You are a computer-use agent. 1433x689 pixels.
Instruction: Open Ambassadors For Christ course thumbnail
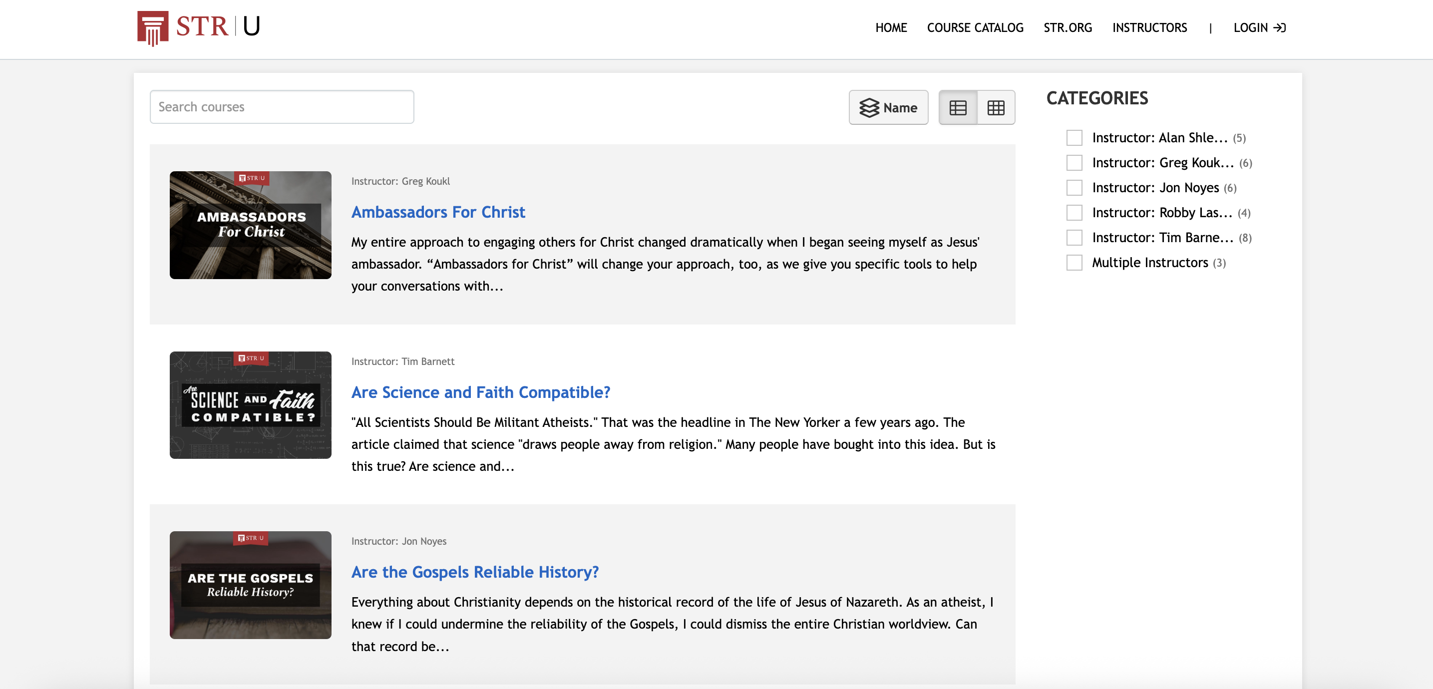(x=250, y=225)
